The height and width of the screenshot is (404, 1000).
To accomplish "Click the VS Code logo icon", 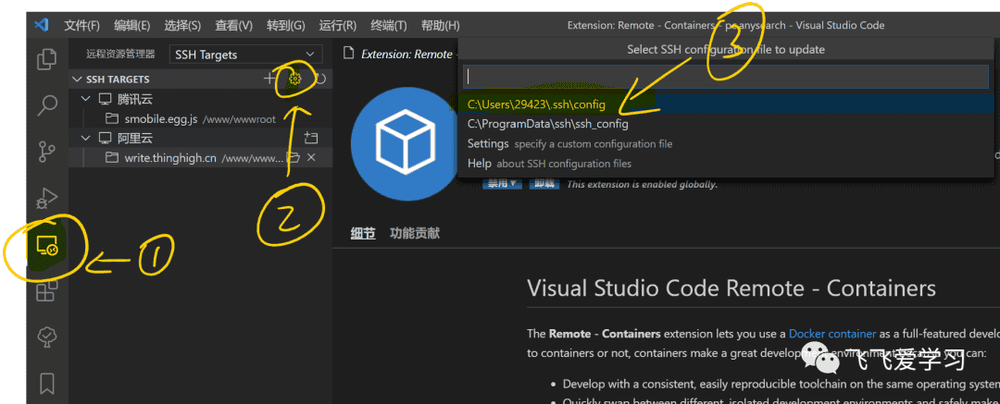I will coord(42,26).
